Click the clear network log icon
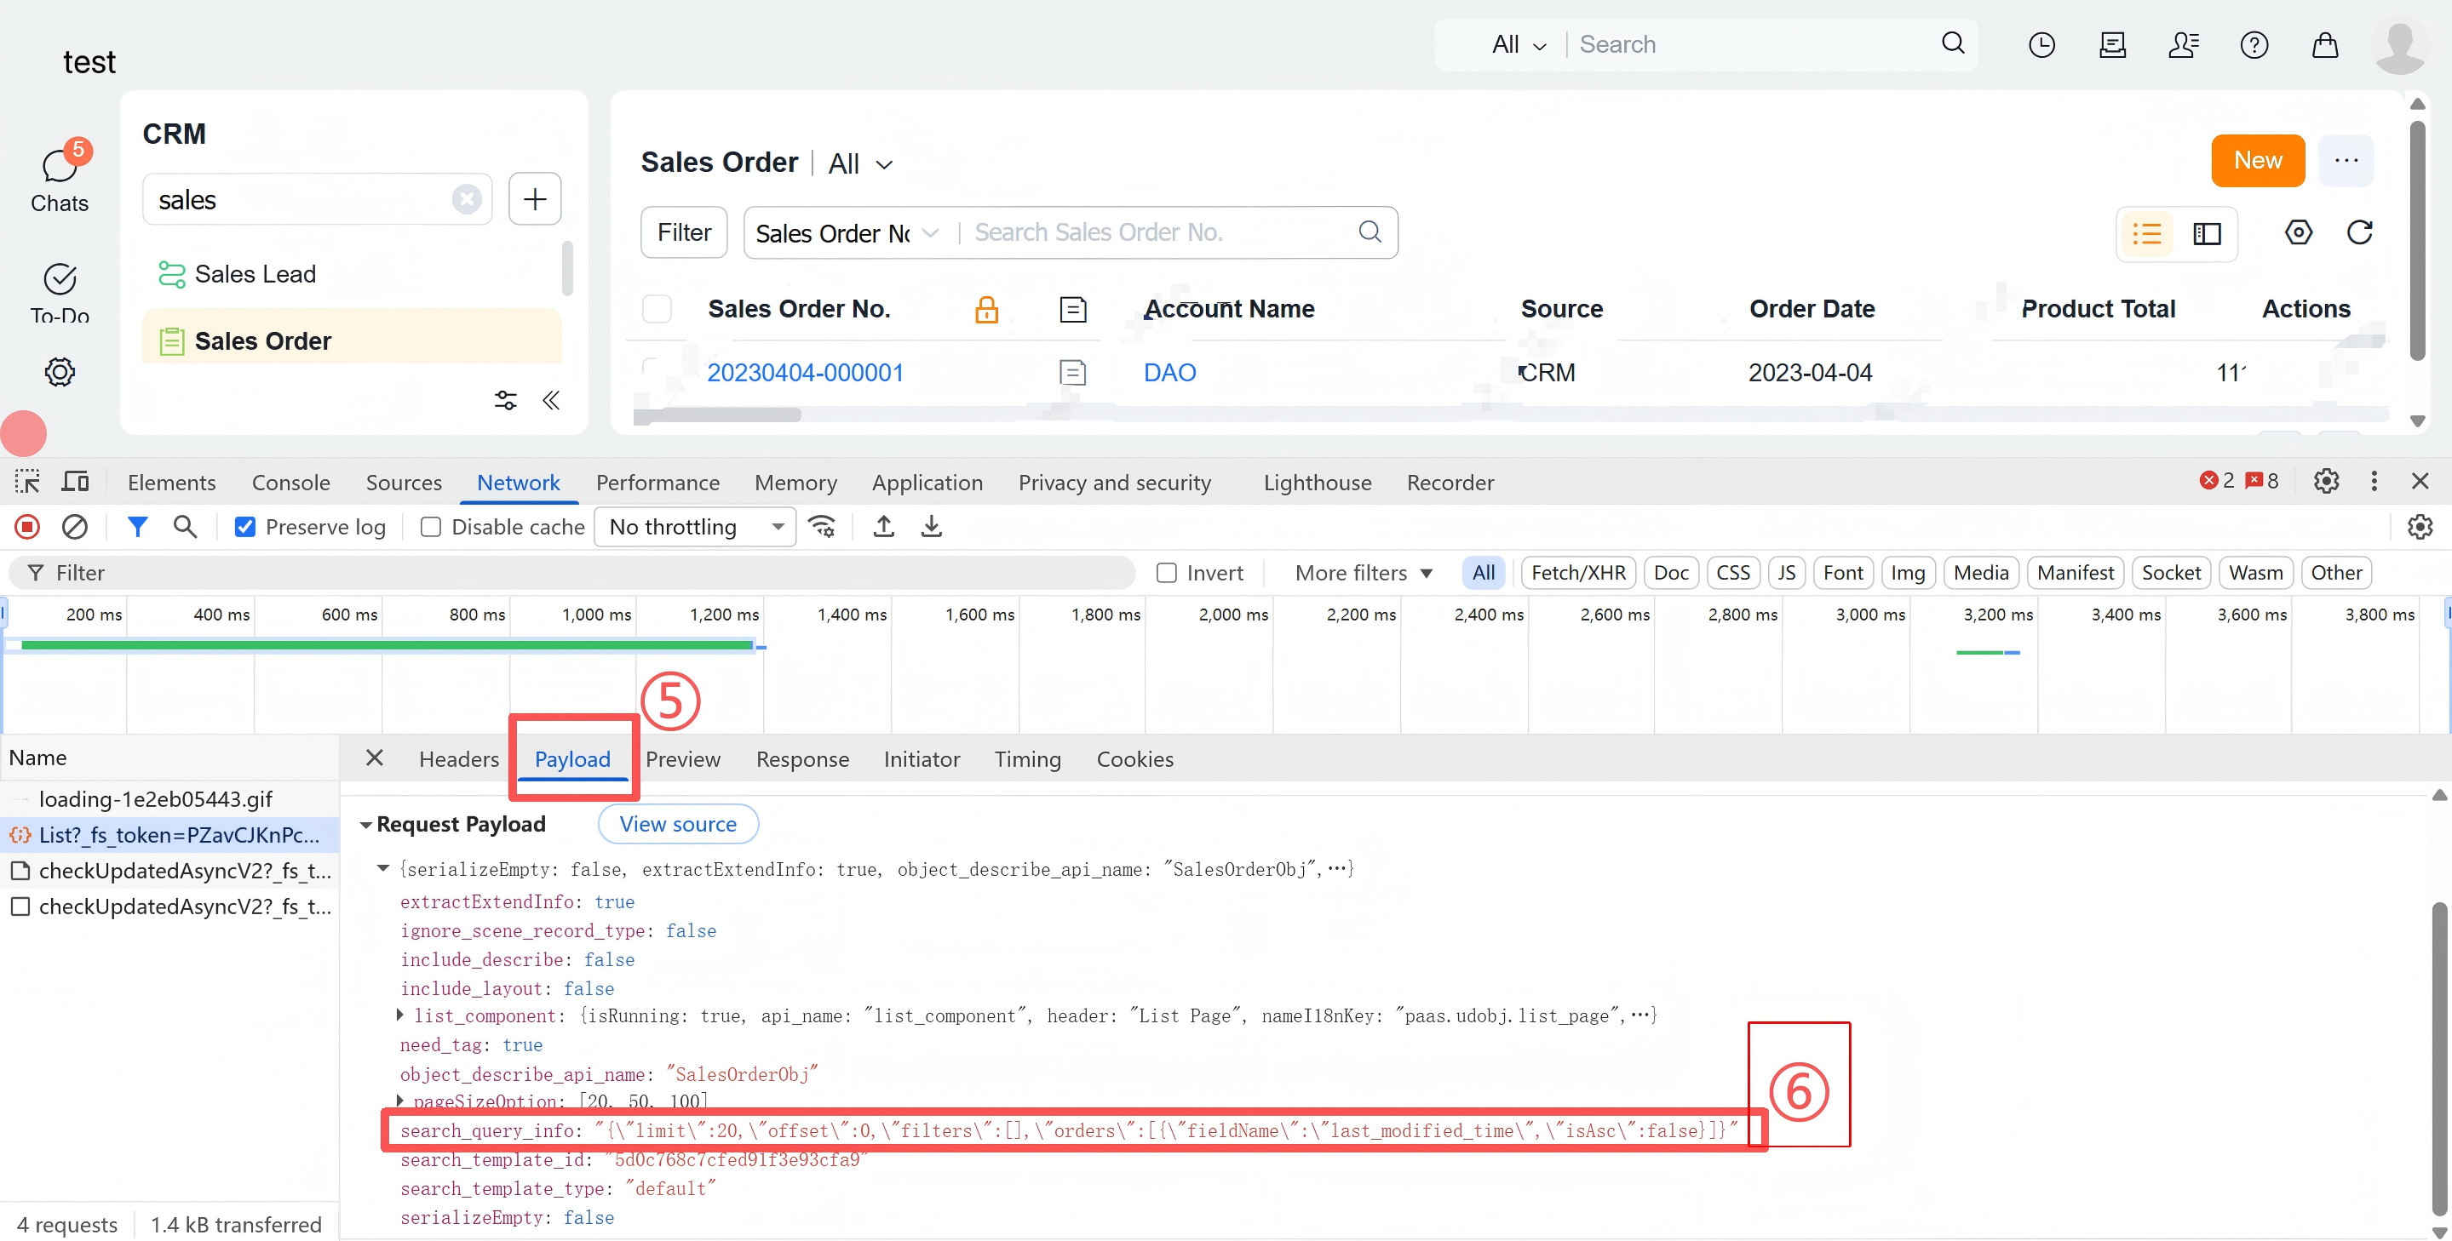This screenshot has width=2452, height=1241. pyautogui.click(x=74, y=526)
